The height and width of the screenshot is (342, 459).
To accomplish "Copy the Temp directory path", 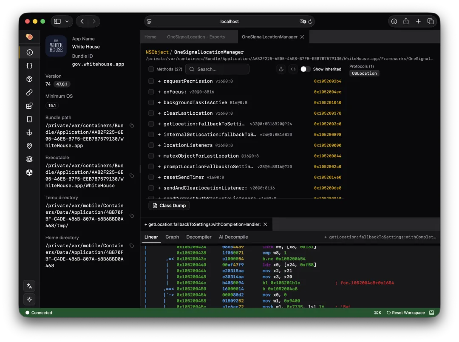I will (132, 216).
